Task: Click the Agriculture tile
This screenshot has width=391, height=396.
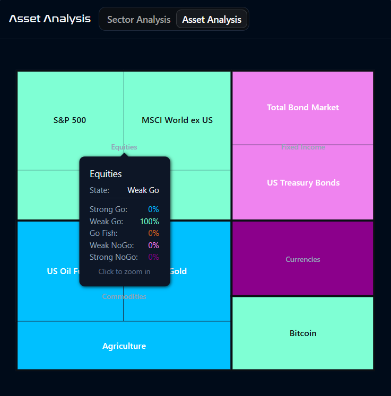Action: (124, 346)
